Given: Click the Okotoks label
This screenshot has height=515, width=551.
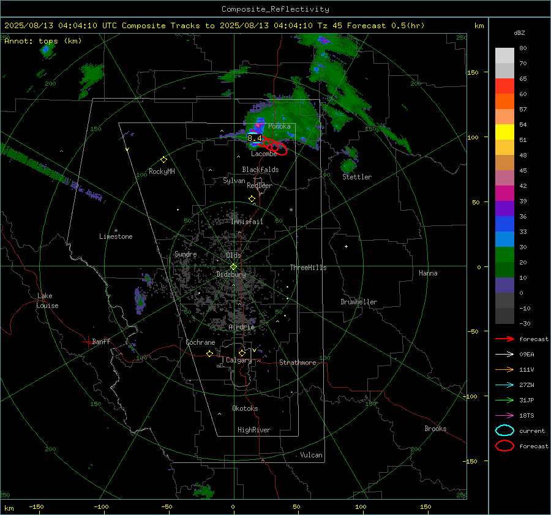Looking at the screenshot, I should pyautogui.click(x=245, y=408).
